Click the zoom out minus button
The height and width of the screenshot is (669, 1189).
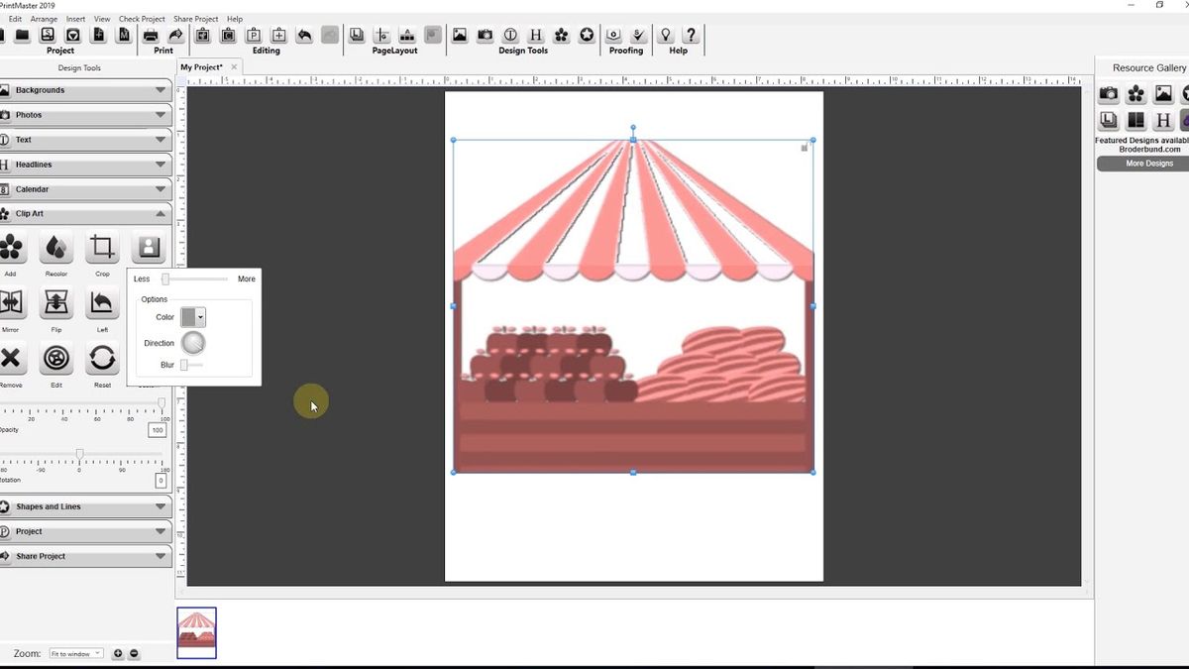pos(134,653)
